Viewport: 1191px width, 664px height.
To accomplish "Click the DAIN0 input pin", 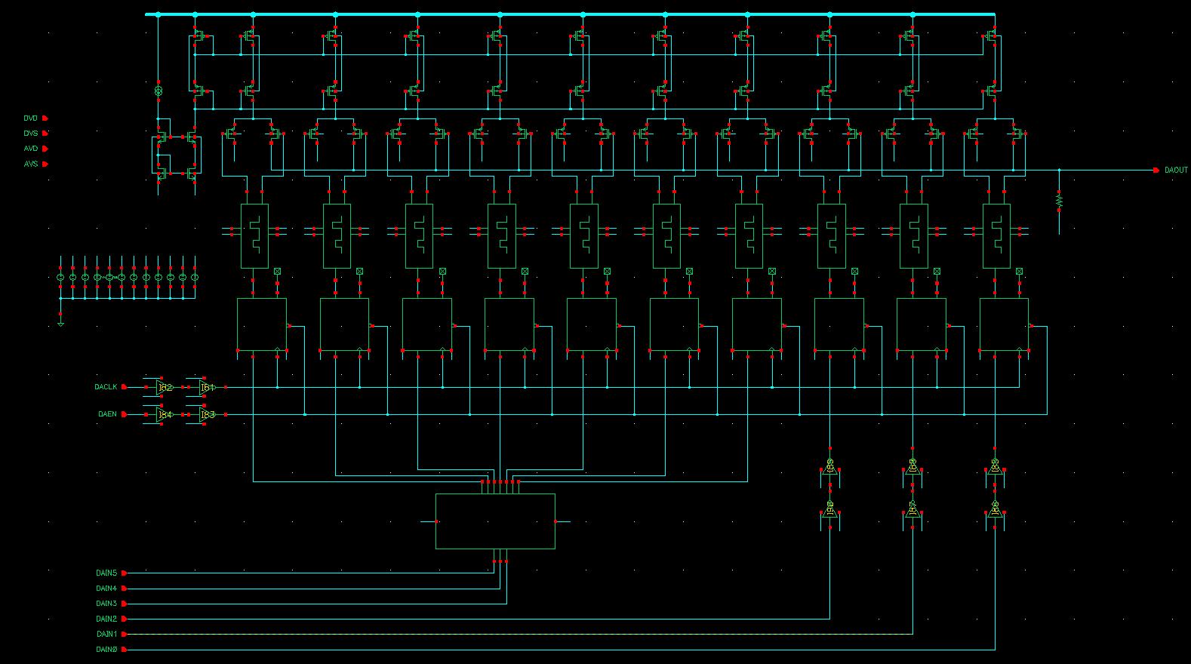I will pos(125,650).
